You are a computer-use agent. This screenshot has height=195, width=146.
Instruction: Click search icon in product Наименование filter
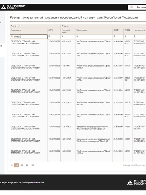coord(77,36)
